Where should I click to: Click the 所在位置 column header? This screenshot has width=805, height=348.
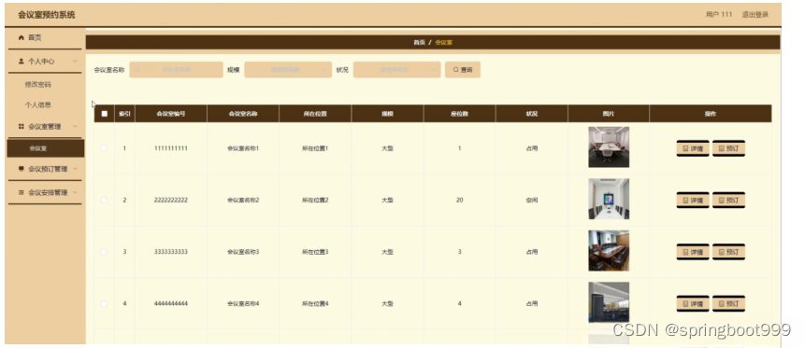pyautogui.click(x=315, y=114)
